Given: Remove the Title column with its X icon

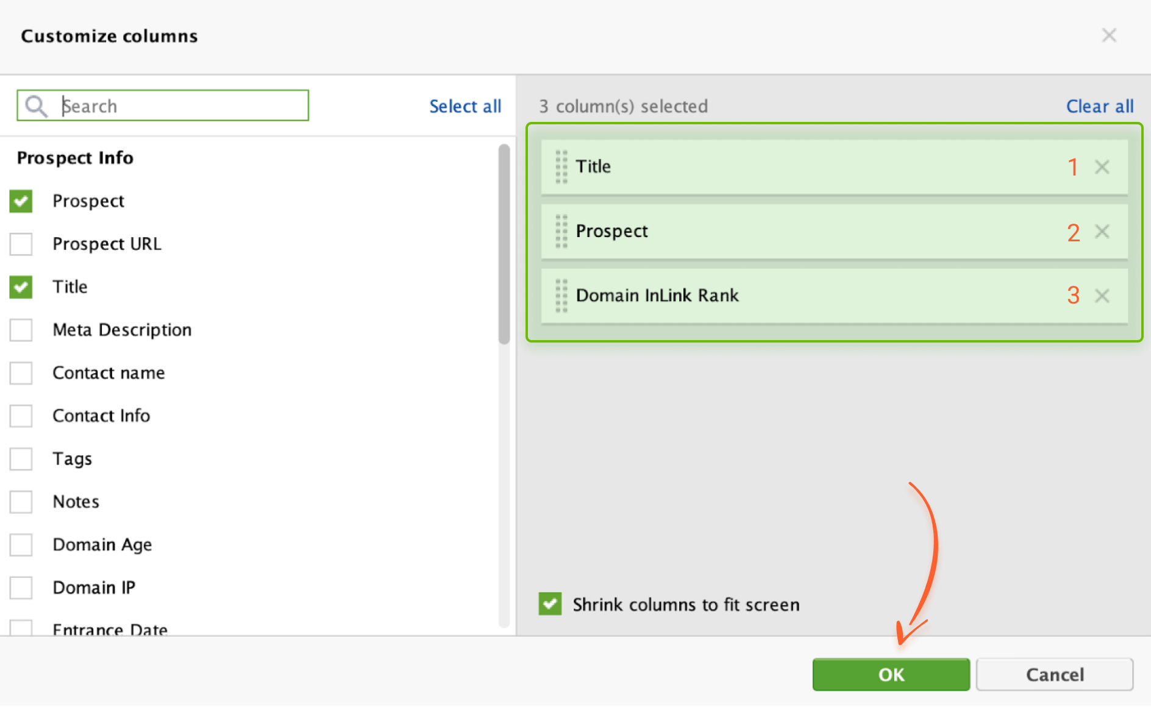Looking at the screenshot, I should tap(1102, 167).
